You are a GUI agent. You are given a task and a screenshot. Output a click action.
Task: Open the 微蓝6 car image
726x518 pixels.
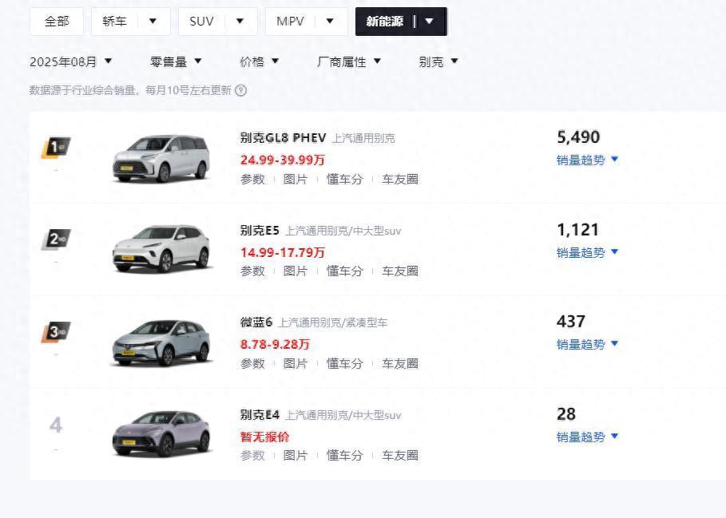pyautogui.click(x=161, y=342)
